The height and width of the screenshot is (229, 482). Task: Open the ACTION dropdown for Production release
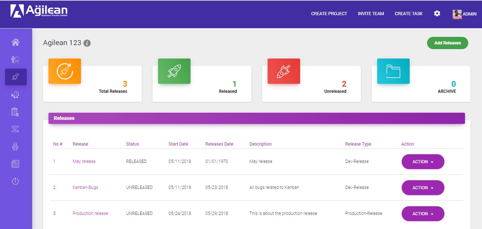[x=423, y=213]
